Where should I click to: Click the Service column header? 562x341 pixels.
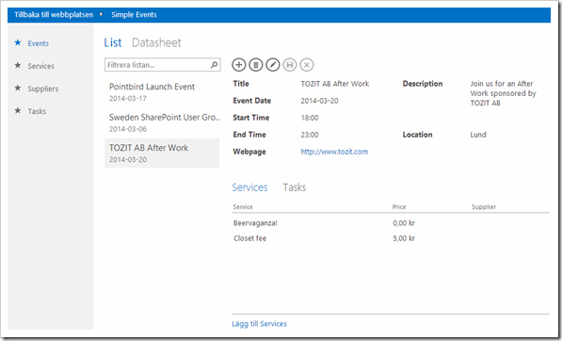click(x=243, y=207)
